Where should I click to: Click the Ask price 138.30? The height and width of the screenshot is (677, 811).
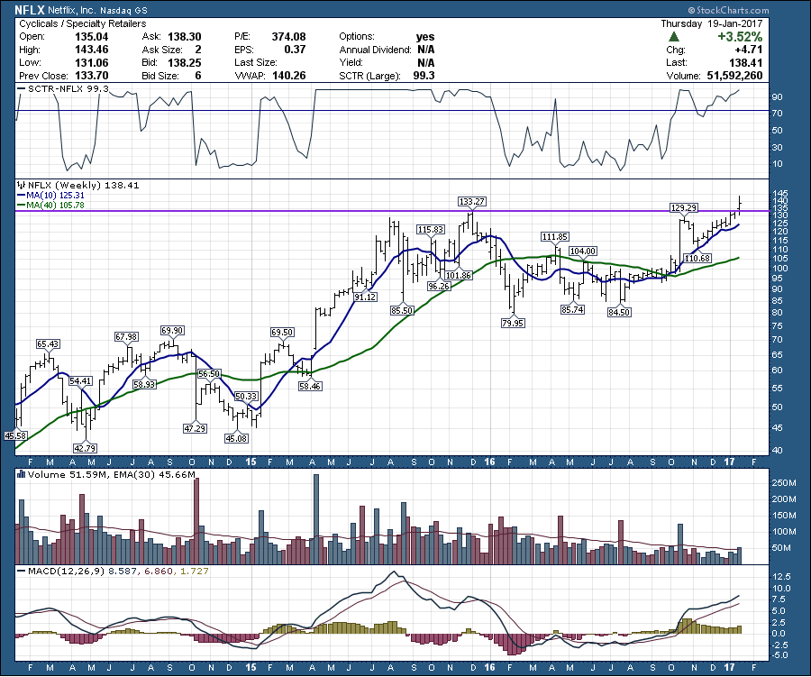[x=184, y=36]
